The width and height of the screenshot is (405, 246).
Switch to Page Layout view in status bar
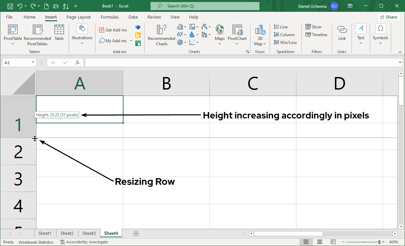click(319, 242)
